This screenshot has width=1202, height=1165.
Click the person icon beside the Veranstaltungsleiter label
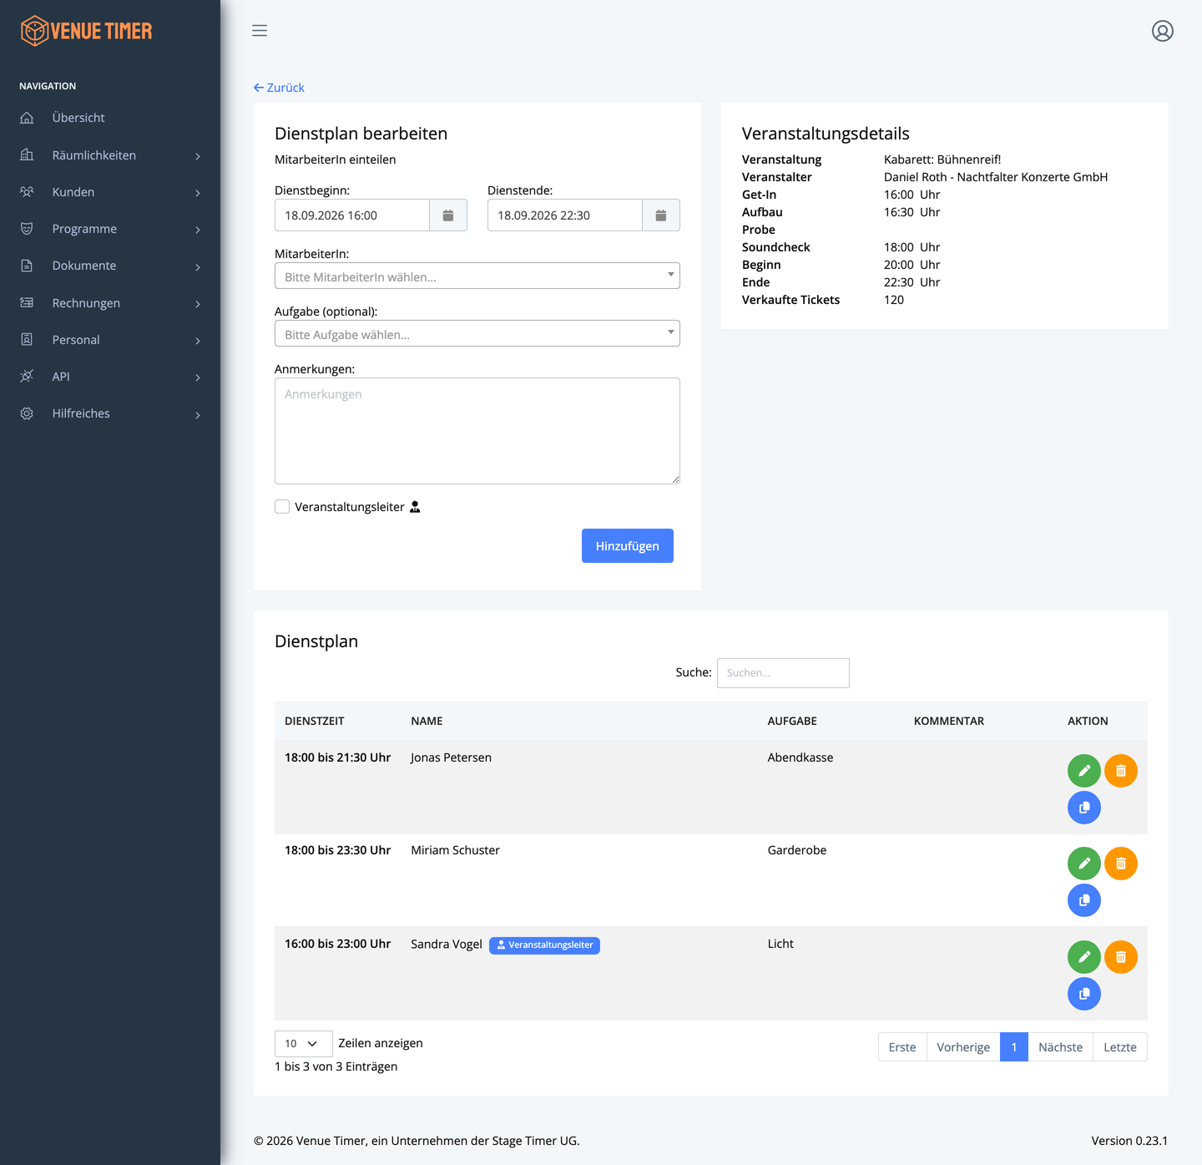click(x=415, y=507)
